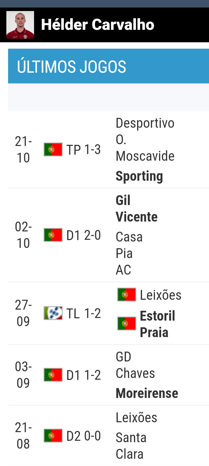Open GD Chaves team page
This screenshot has width=209, height=466.
pos(135,365)
